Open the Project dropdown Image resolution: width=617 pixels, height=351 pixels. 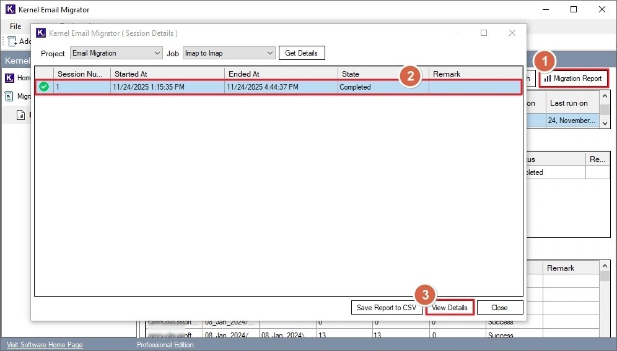[116, 53]
